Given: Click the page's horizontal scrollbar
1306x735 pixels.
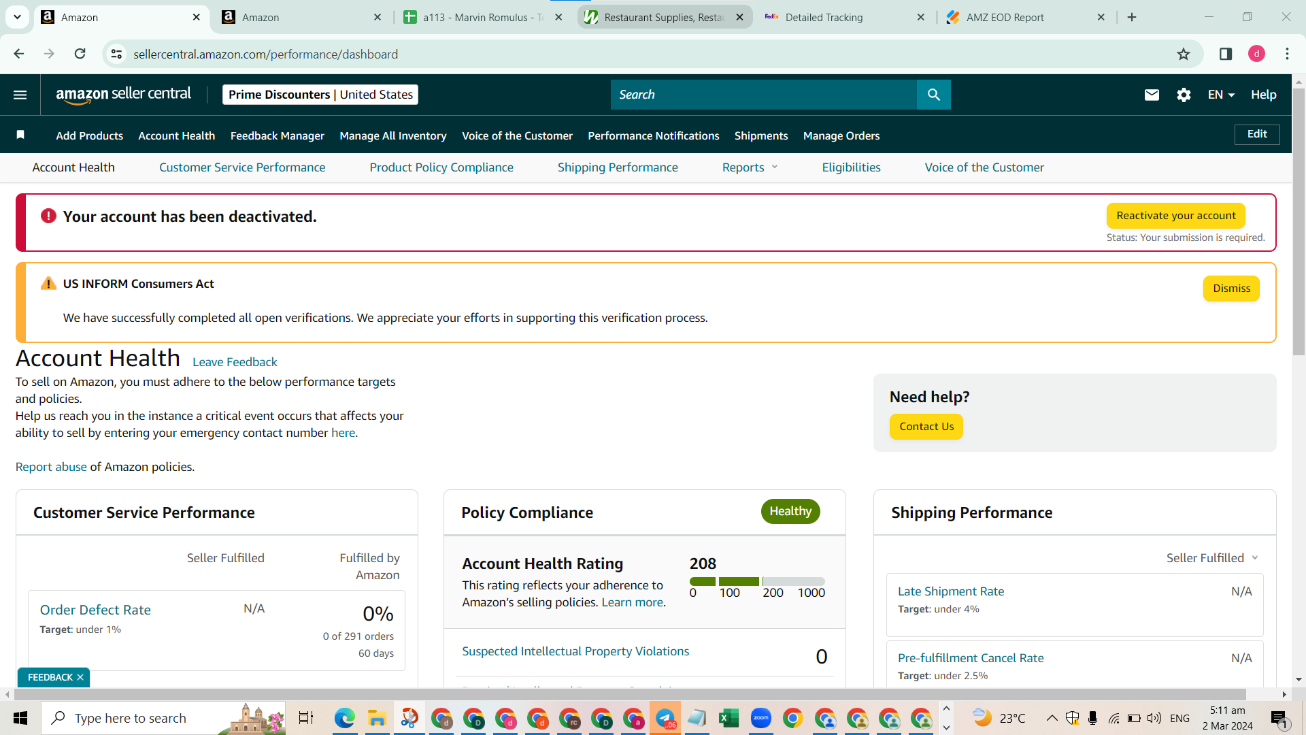Looking at the screenshot, I should pyautogui.click(x=630, y=694).
